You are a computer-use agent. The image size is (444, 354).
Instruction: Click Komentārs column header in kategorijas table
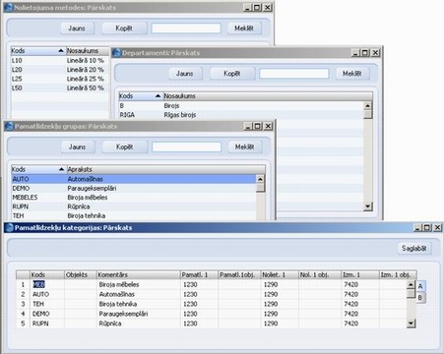pyautogui.click(x=139, y=274)
